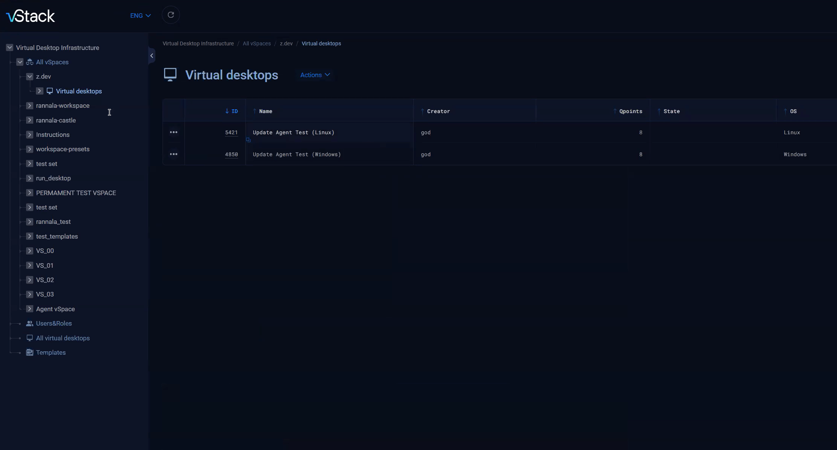
Task: Open the ENG language dropdown
Action: tap(140, 16)
